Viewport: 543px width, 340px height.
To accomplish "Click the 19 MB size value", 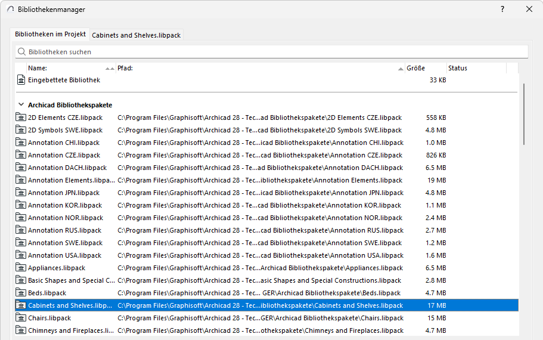I will click(x=437, y=180).
